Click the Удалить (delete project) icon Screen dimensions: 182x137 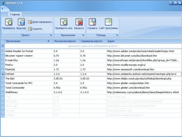30,29
